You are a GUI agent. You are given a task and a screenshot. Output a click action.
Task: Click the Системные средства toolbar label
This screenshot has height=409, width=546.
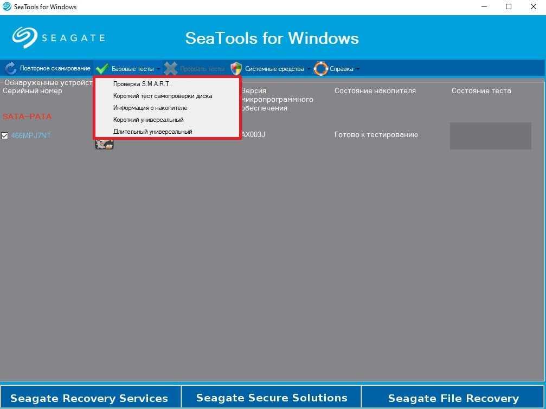pos(274,69)
